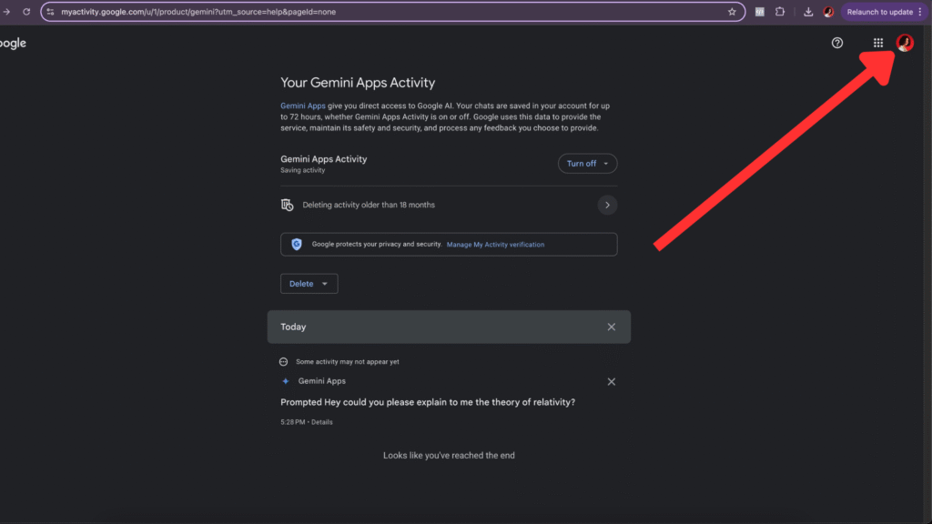Open the Google apps grid
This screenshot has width=932, height=524.
coord(878,43)
